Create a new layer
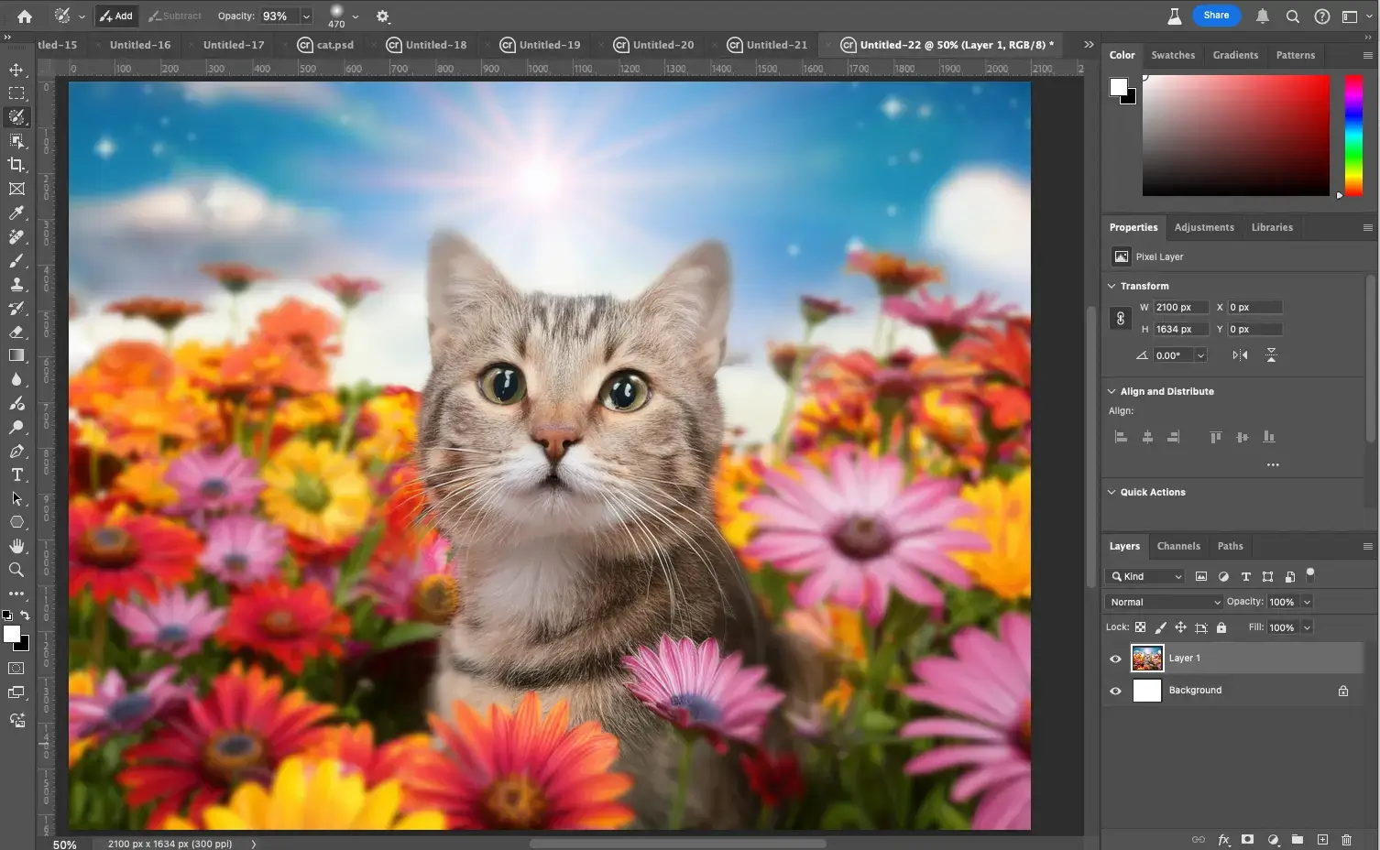 pos(1322,839)
